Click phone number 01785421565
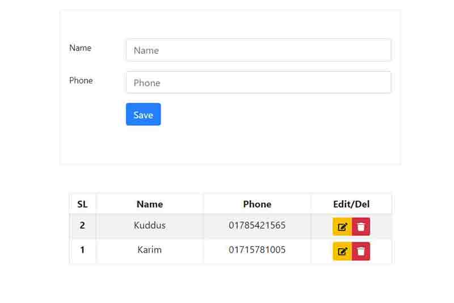This screenshot has width=454, height=303. [x=257, y=225]
